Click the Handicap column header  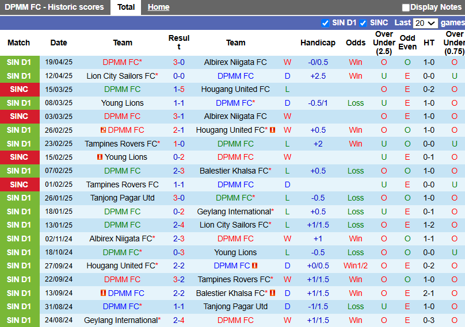pos(318,43)
